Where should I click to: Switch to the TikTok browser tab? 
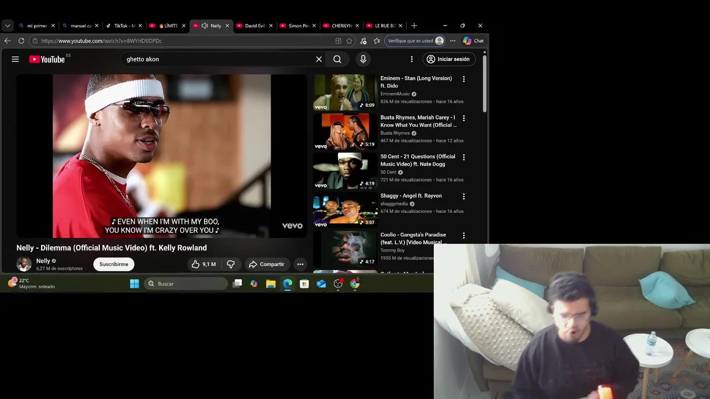pos(123,25)
